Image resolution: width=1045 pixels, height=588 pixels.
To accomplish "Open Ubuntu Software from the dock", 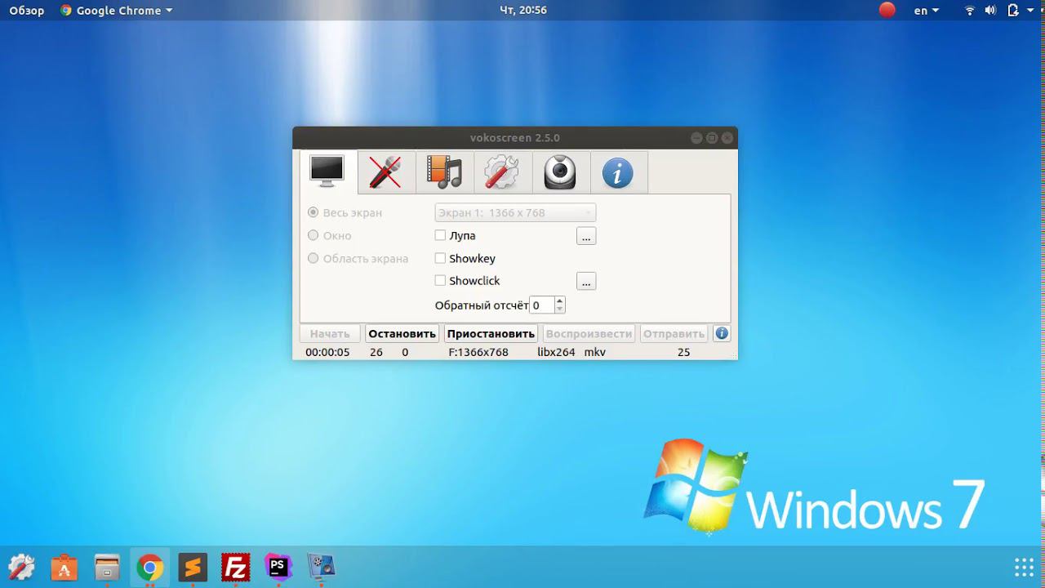I will pos(64,567).
